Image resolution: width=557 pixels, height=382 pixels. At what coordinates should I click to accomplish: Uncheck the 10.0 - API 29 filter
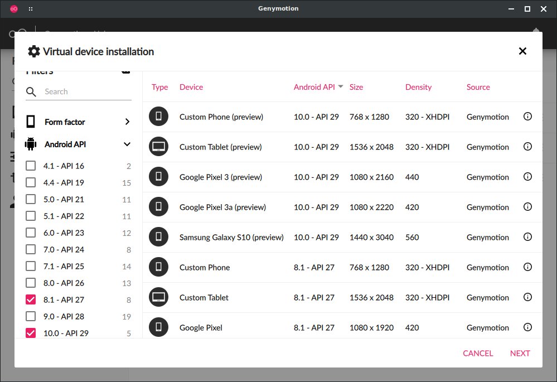[x=31, y=333]
